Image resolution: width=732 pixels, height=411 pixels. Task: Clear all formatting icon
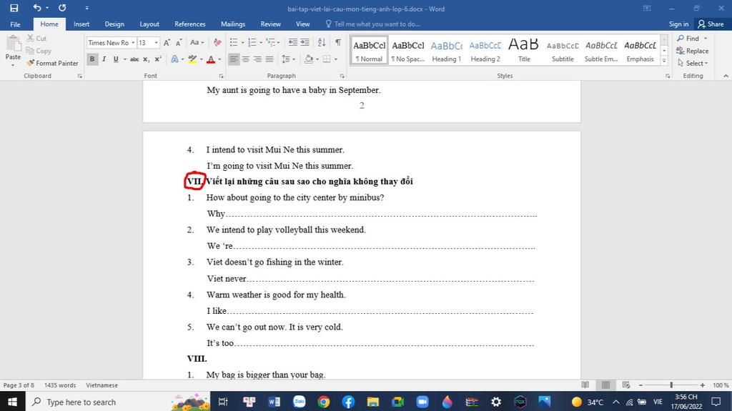[x=217, y=42]
